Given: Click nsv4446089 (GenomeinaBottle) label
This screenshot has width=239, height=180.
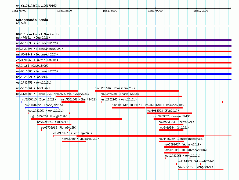Looking at the screenshot, I should pos(181,139).
